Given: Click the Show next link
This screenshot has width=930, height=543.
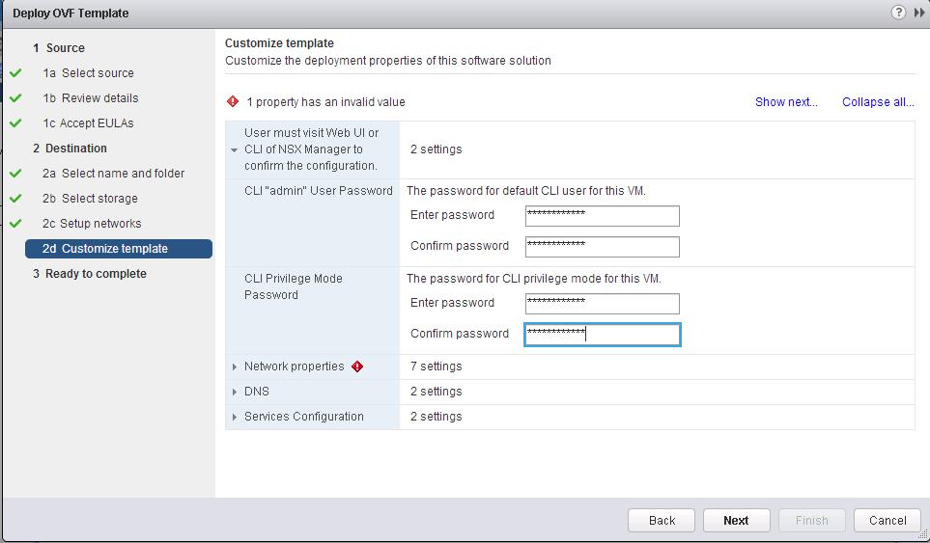Looking at the screenshot, I should click(786, 102).
